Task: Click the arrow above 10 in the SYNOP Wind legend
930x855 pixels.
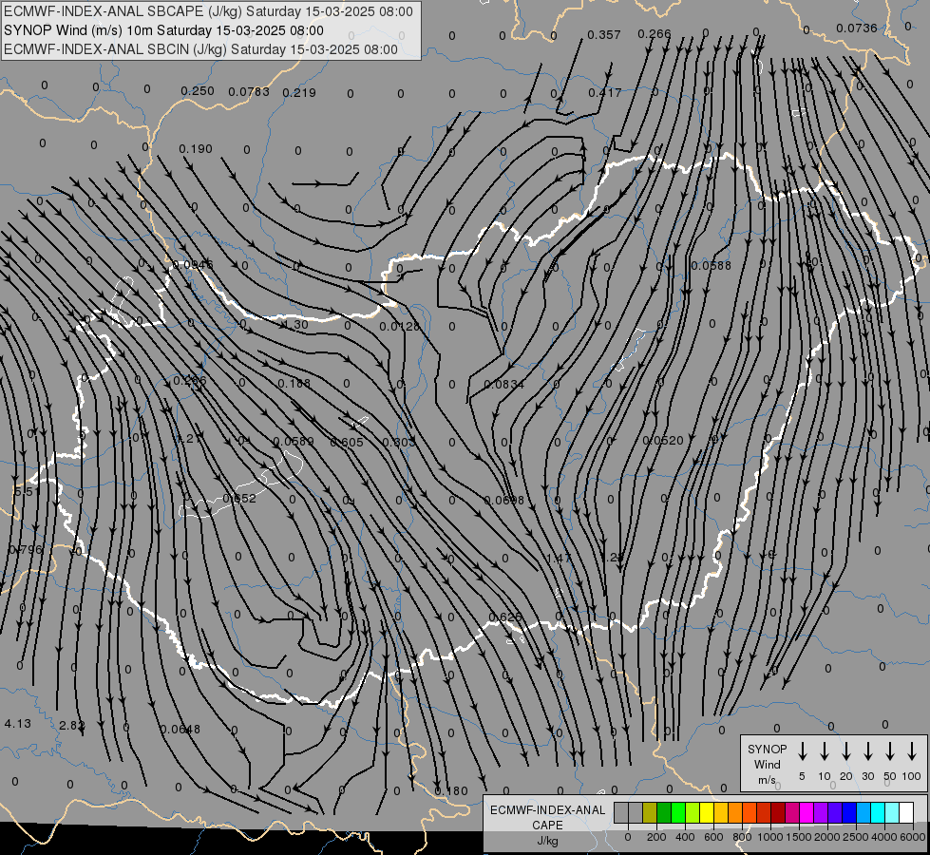Action: [x=824, y=751]
